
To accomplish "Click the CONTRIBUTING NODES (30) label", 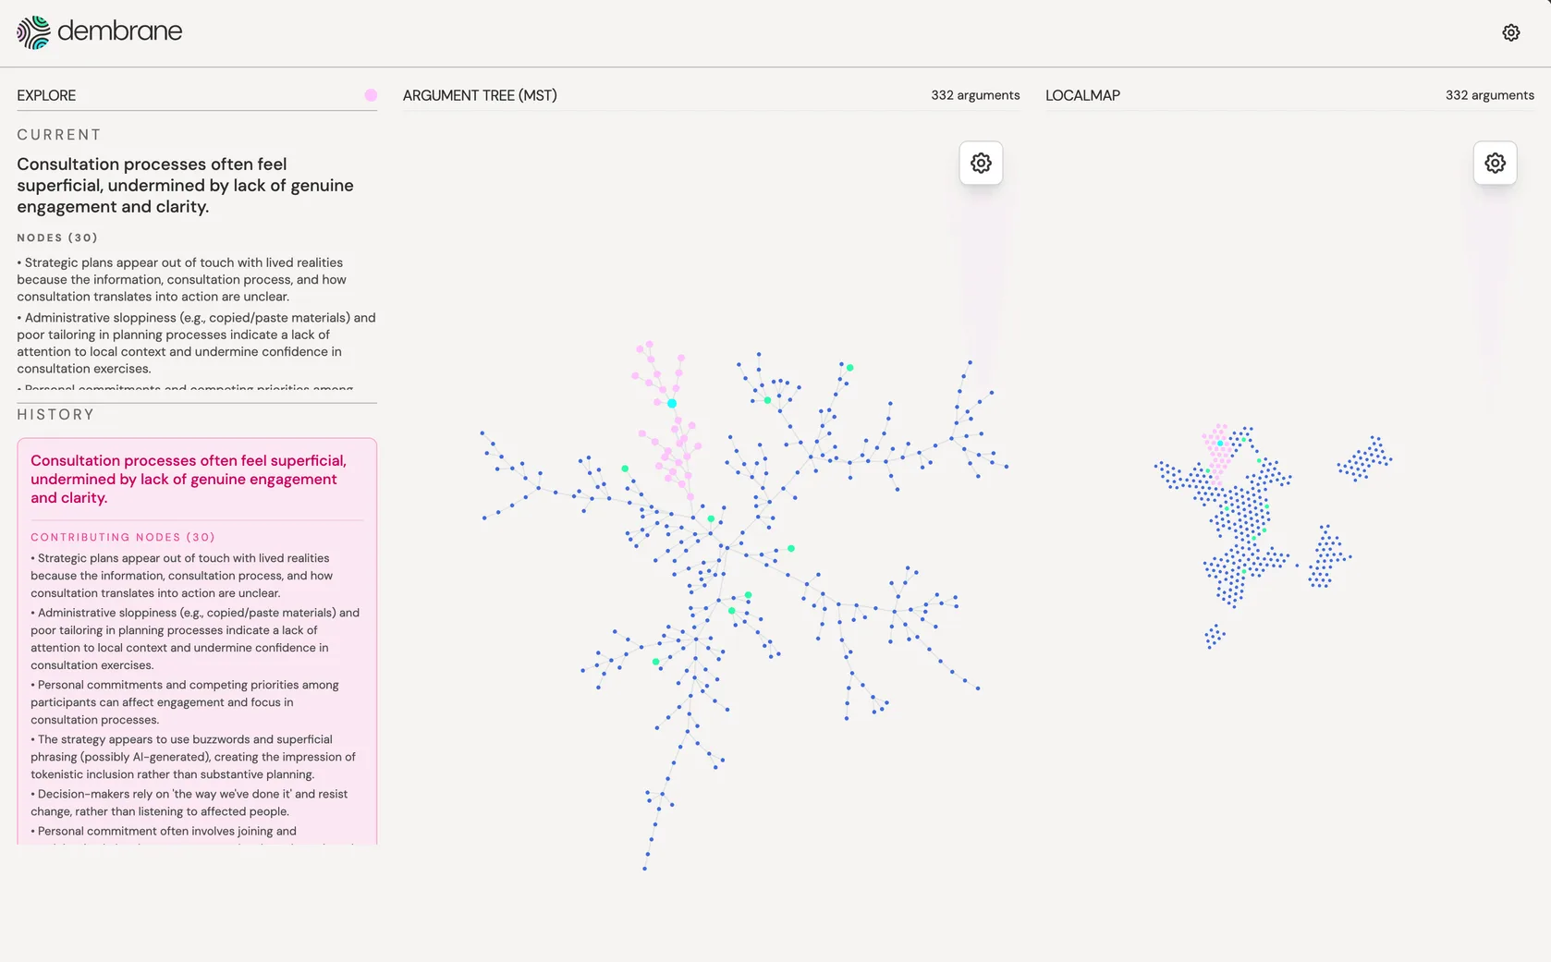I will click(123, 537).
